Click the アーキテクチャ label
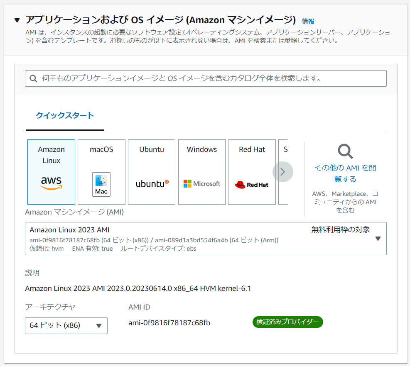 pyautogui.click(x=50, y=307)
